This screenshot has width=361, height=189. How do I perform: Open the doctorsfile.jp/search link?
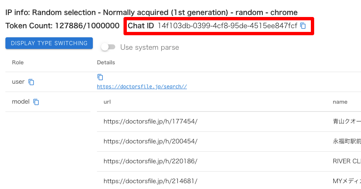click(x=142, y=87)
